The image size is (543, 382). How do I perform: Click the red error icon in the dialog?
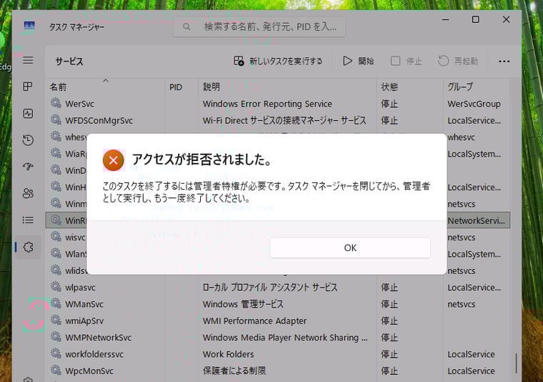coord(113,160)
